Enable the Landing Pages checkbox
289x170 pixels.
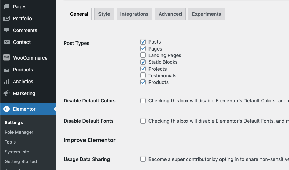pos(143,55)
